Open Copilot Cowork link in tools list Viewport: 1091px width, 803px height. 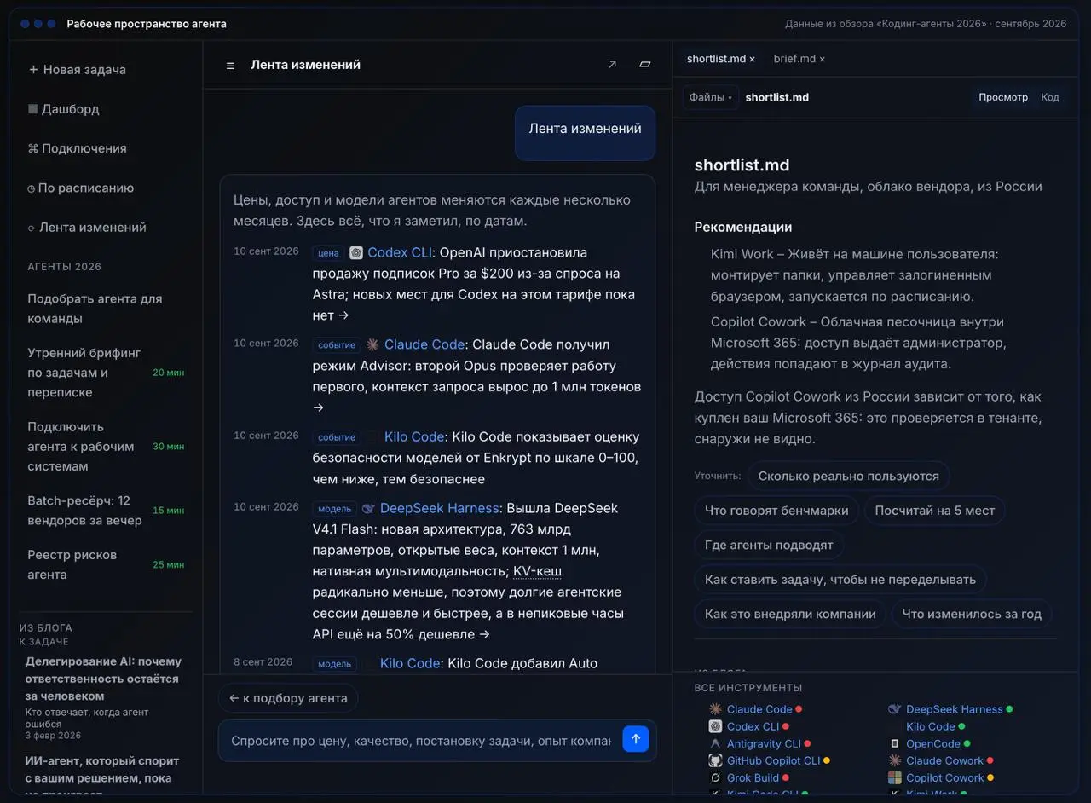click(x=944, y=778)
